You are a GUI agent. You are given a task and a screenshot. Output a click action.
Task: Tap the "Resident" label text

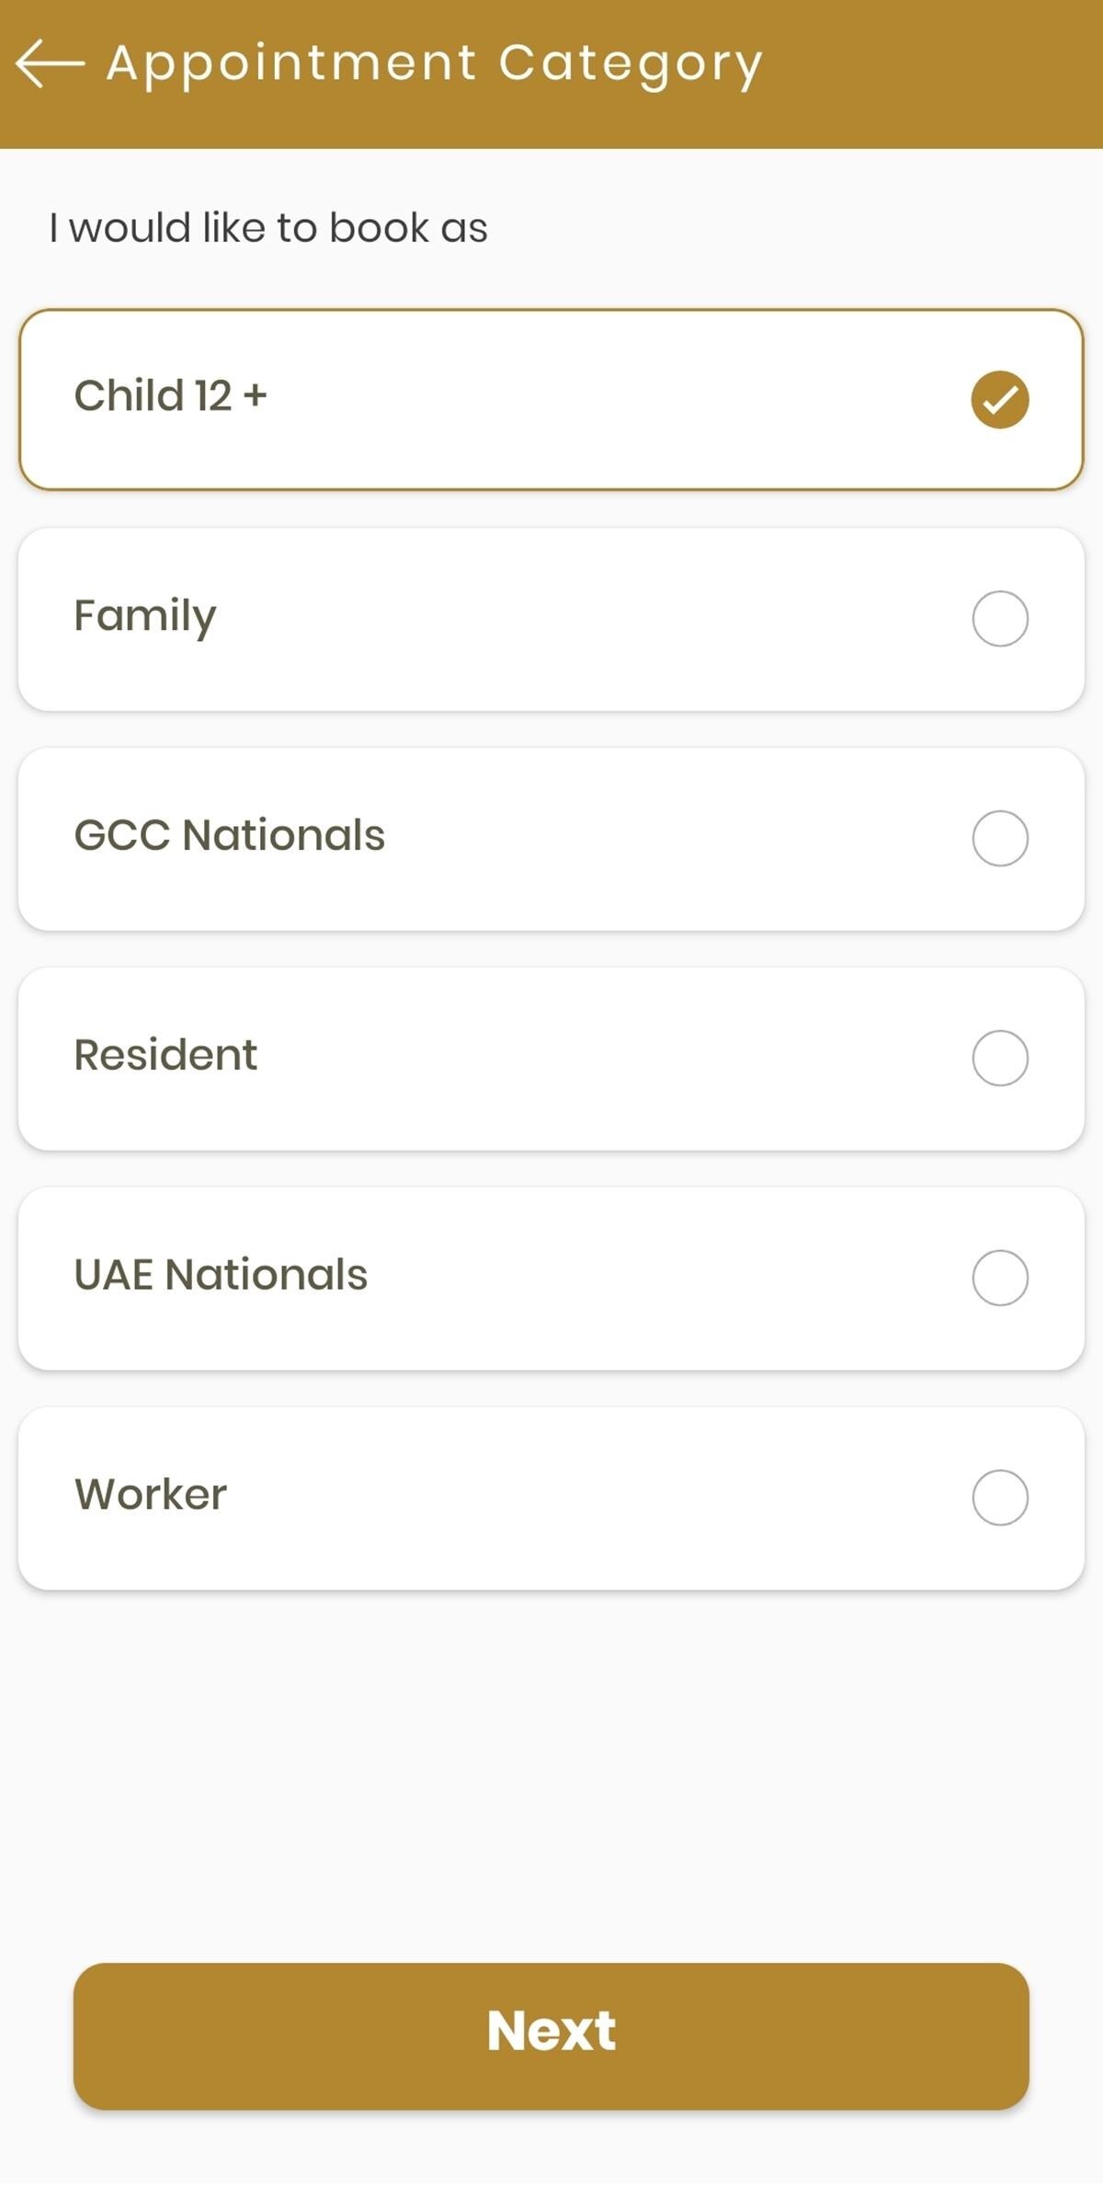click(x=165, y=1055)
